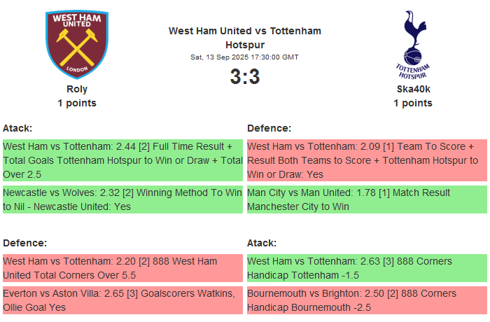Select the Man City vs Man United bet

tap(367, 199)
